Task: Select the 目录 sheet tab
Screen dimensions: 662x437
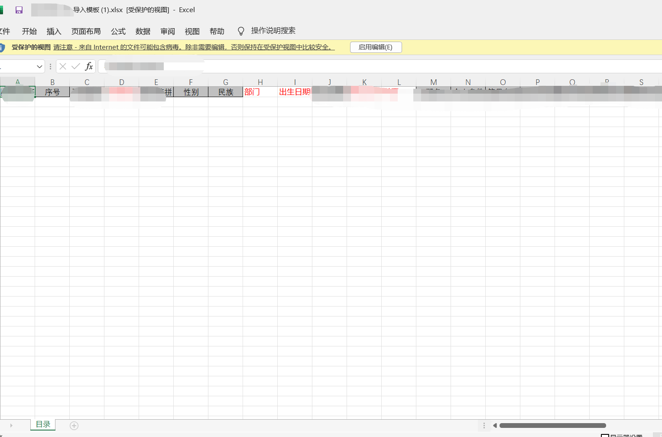Action: click(43, 424)
